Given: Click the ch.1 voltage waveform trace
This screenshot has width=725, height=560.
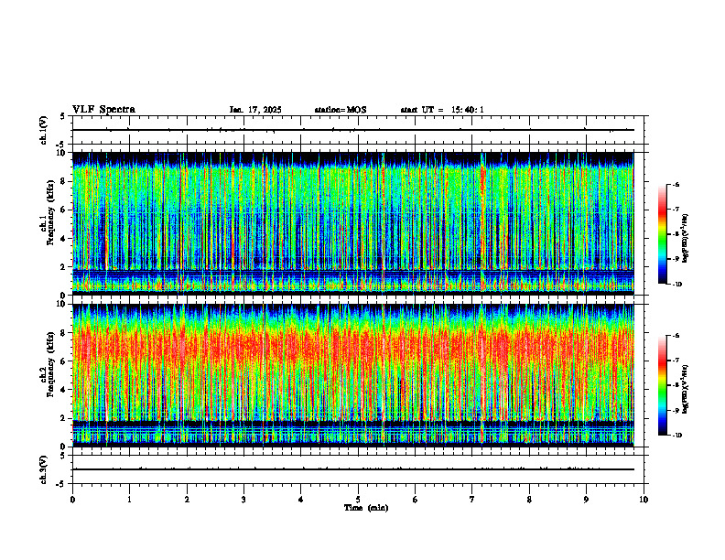Looking at the screenshot, I should [352, 130].
